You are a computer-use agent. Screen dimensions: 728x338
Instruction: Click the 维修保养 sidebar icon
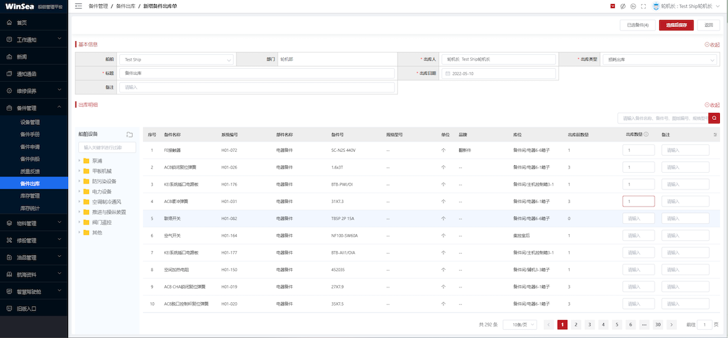(x=9, y=90)
